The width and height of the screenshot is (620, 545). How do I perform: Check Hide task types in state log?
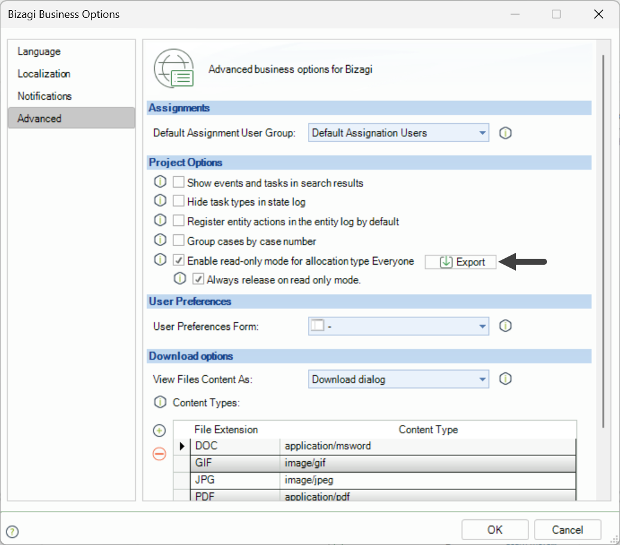[x=179, y=201]
